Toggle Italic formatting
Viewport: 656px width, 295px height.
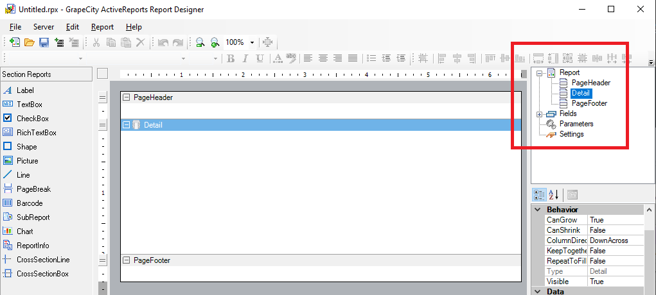pyautogui.click(x=245, y=58)
